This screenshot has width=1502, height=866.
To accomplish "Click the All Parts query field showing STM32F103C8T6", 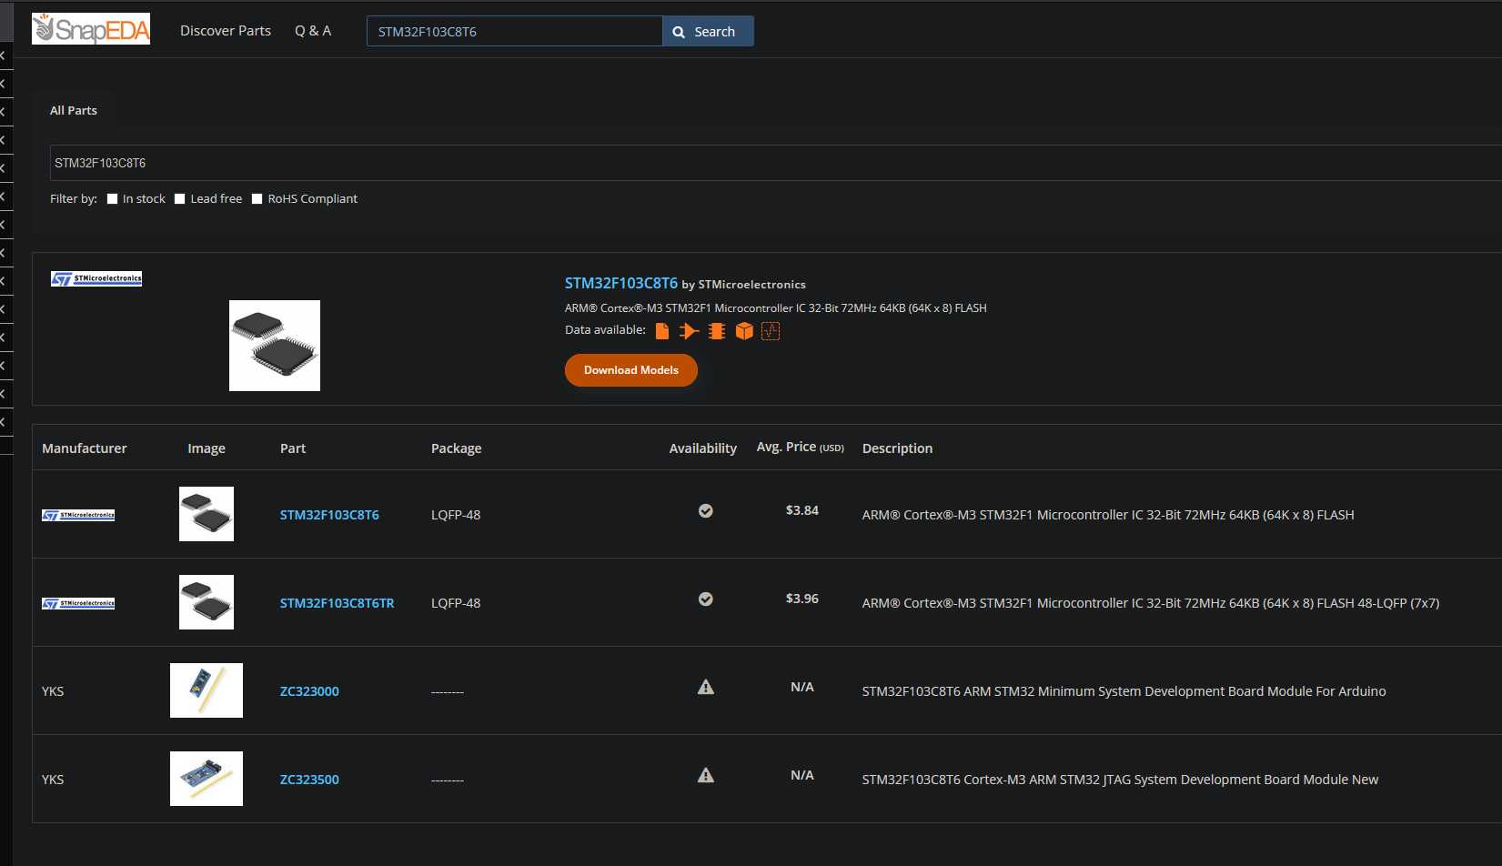I will point(775,163).
